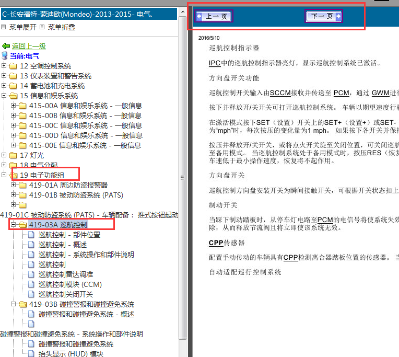399x357 pixels.
Task: Click the 返回上一级 link
Action: [x=29, y=46]
